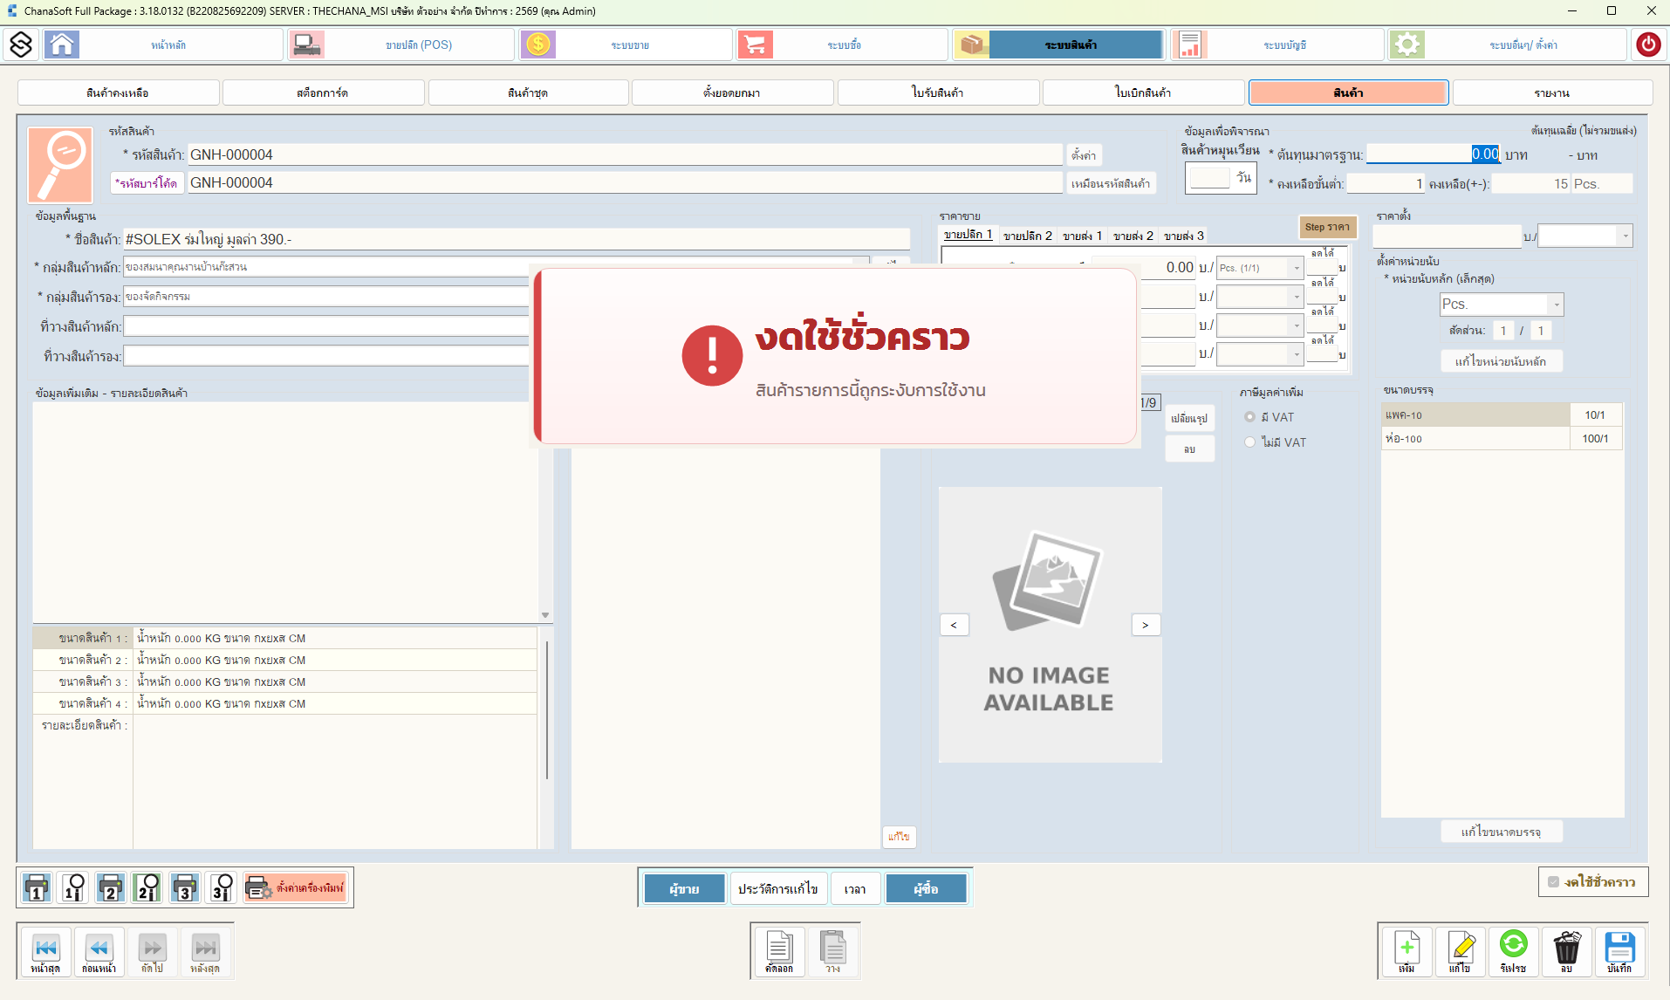
Task: Click the purchase system cart icon
Action: tap(755, 45)
